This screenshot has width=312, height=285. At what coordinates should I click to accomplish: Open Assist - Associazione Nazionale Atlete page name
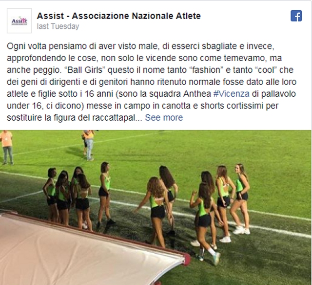(x=119, y=16)
